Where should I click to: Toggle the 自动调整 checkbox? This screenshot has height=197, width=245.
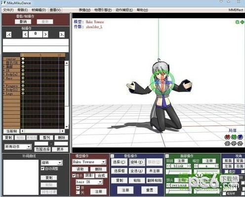(42, 168)
